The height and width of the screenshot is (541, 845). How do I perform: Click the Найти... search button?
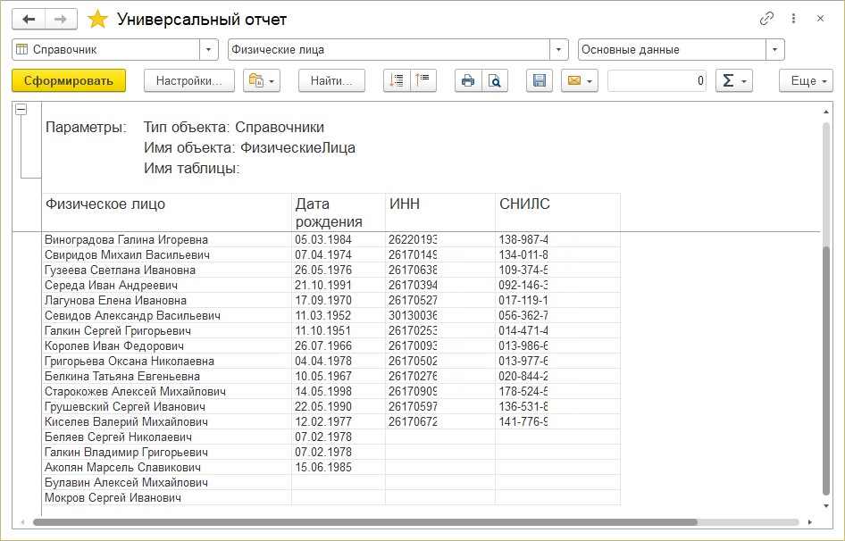[x=331, y=81]
